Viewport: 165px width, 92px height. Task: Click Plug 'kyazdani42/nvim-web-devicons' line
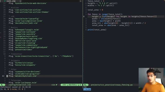(x=28, y=3)
